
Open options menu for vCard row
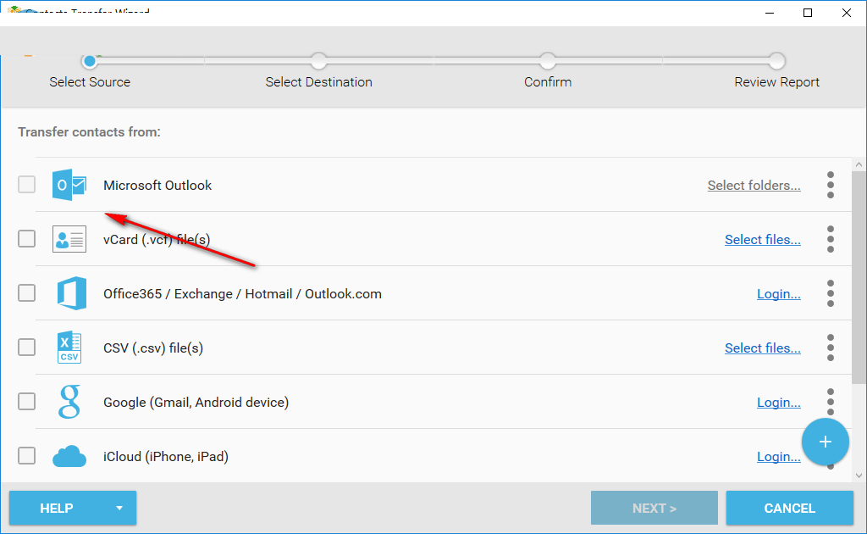pos(831,239)
